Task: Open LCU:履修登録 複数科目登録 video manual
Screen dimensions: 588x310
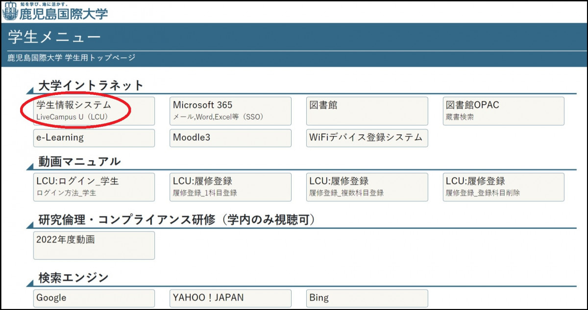Action: 367,187
